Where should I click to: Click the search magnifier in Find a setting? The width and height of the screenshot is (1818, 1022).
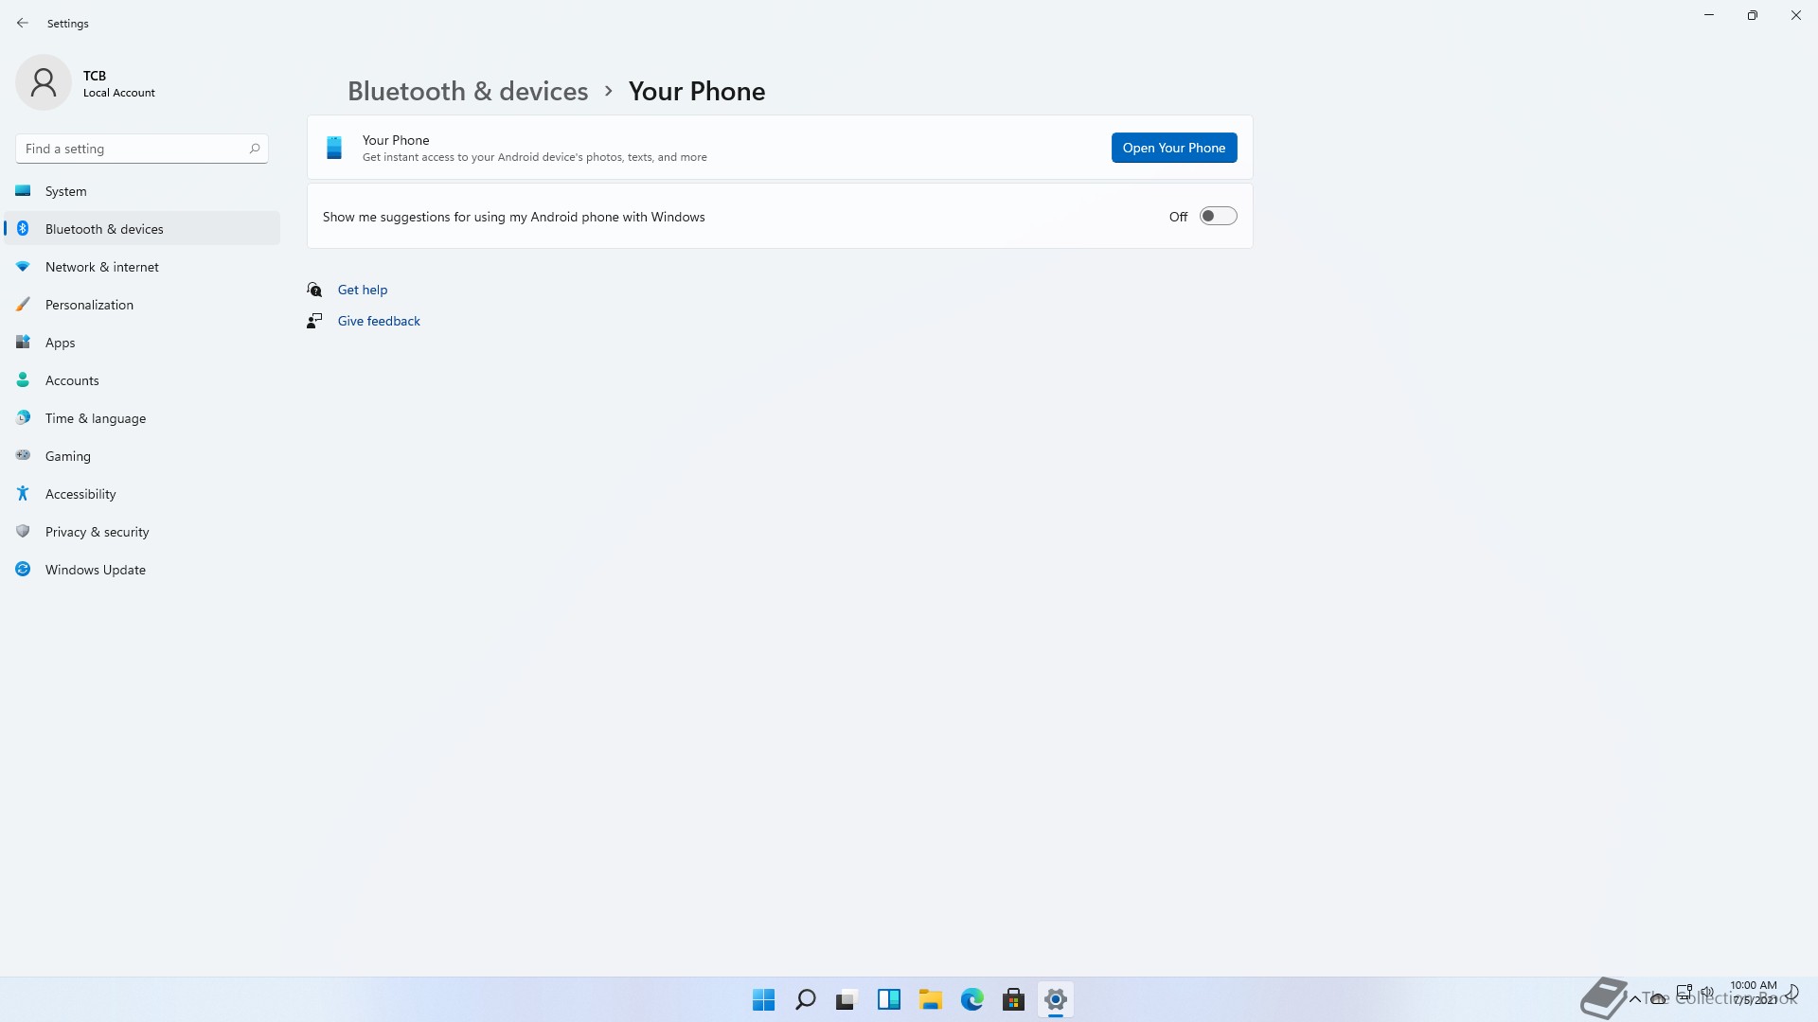(x=254, y=149)
